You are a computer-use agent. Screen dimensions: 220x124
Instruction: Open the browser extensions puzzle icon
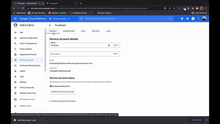coord(197,8)
